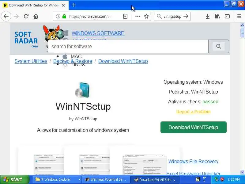The height and width of the screenshot is (184, 245).
Task: Bookmark this page with the star
Action: (x=146, y=16)
